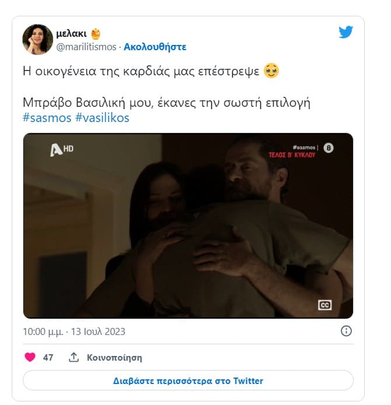Click the age rating 8 badge
The width and height of the screenshot is (391, 405).
pos(329,148)
